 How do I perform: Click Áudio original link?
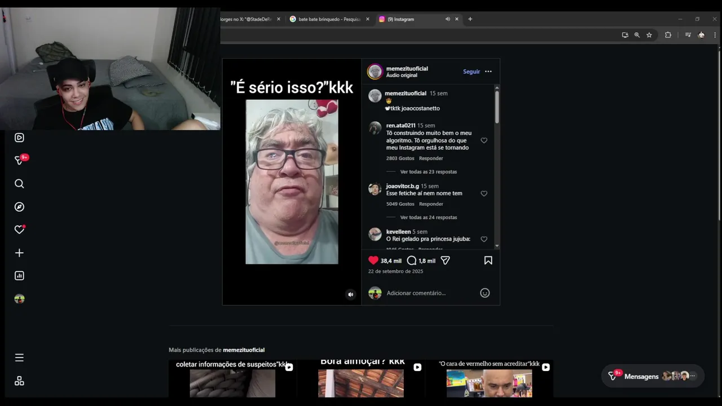tap(402, 75)
